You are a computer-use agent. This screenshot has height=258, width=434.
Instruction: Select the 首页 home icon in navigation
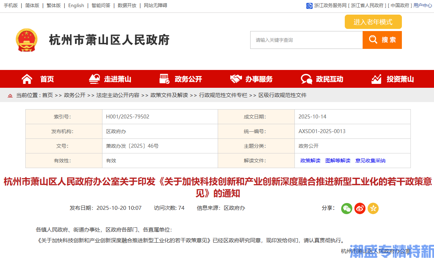(x=27, y=79)
